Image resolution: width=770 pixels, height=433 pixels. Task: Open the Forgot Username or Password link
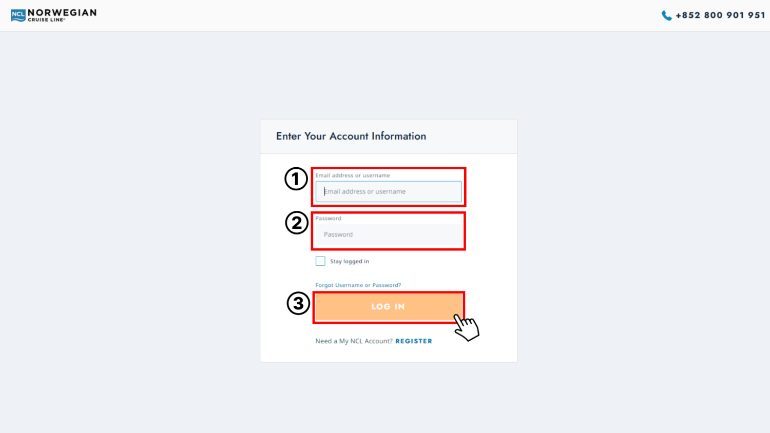pos(358,285)
